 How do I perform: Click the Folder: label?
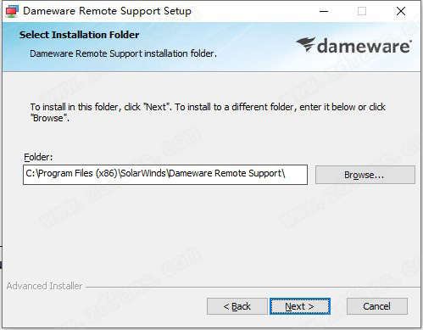[38, 157]
